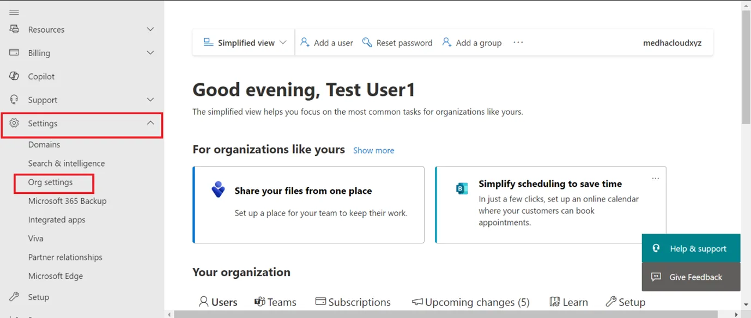
Task: Expand the Billing section
Action: (x=151, y=53)
